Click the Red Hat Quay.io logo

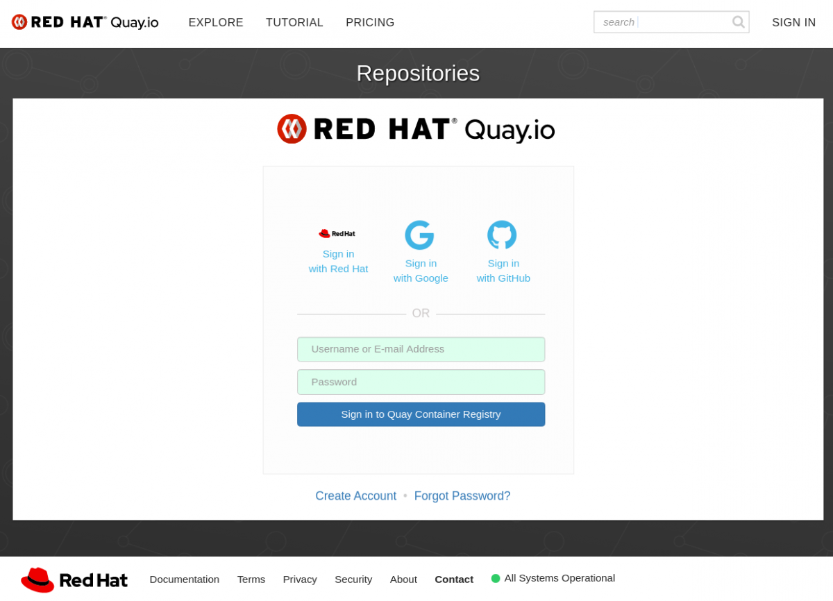pyautogui.click(x=83, y=22)
